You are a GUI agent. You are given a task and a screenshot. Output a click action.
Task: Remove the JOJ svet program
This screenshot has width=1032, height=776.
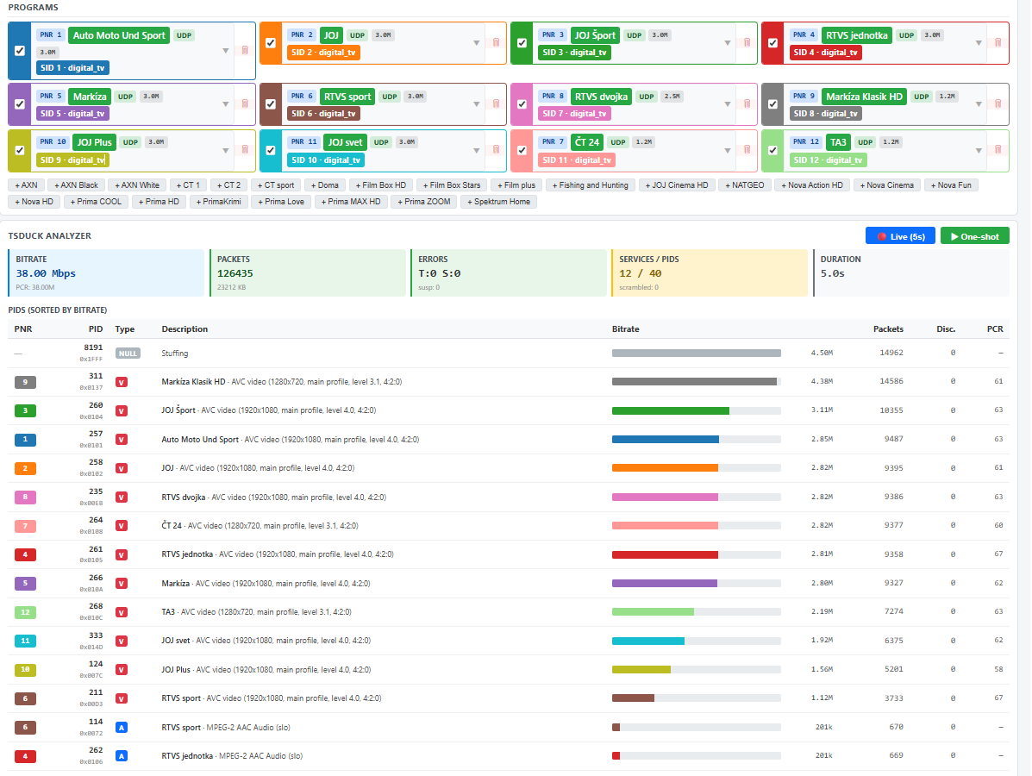(497, 150)
